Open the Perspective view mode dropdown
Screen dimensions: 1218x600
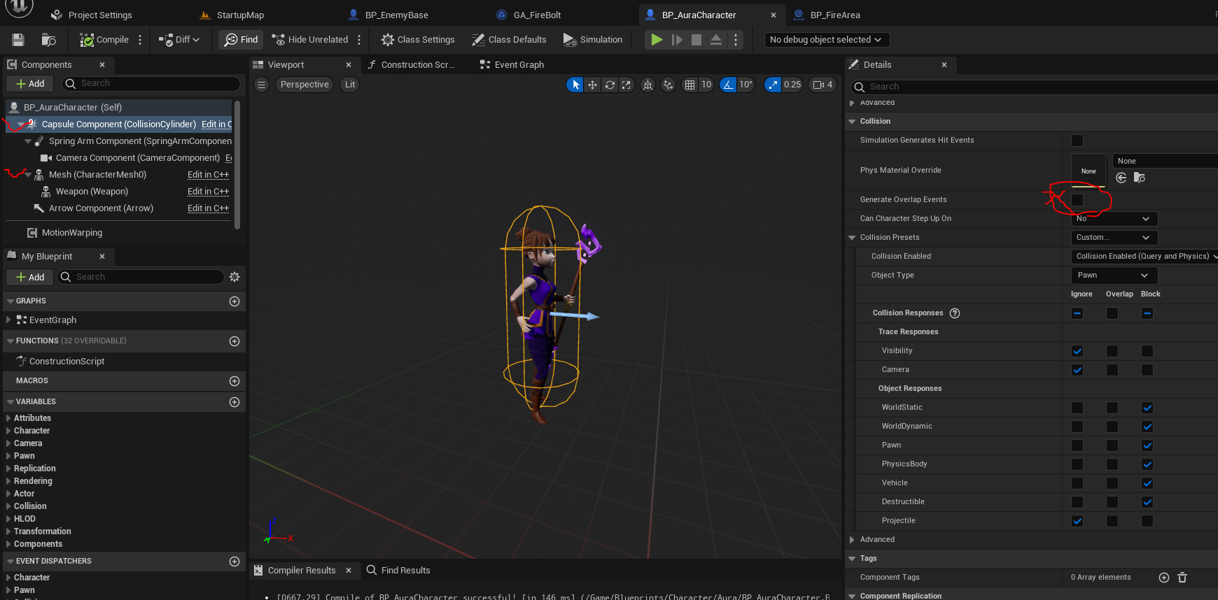click(304, 85)
